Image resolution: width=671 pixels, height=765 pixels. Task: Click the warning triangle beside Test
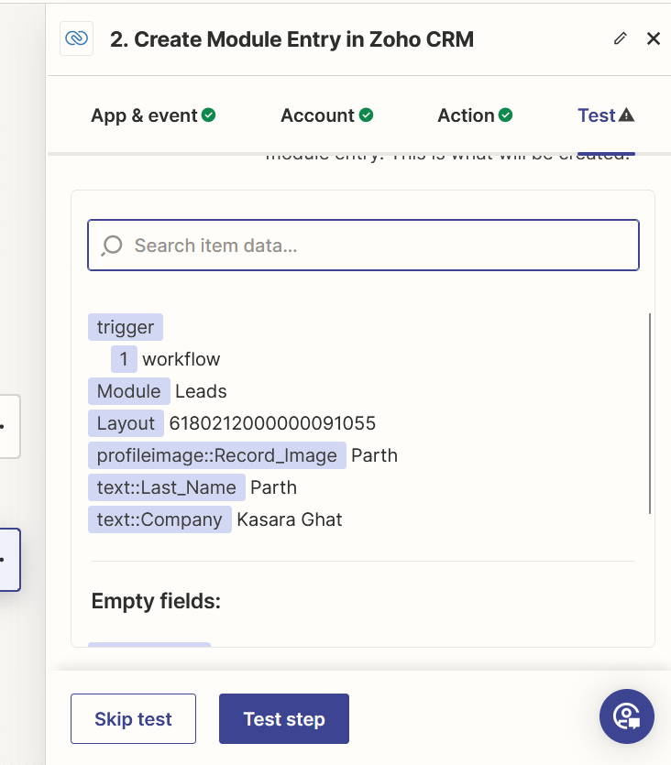click(x=627, y=115)
